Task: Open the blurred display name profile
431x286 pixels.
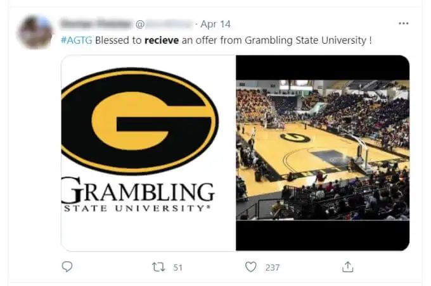Action: point(96,24)
